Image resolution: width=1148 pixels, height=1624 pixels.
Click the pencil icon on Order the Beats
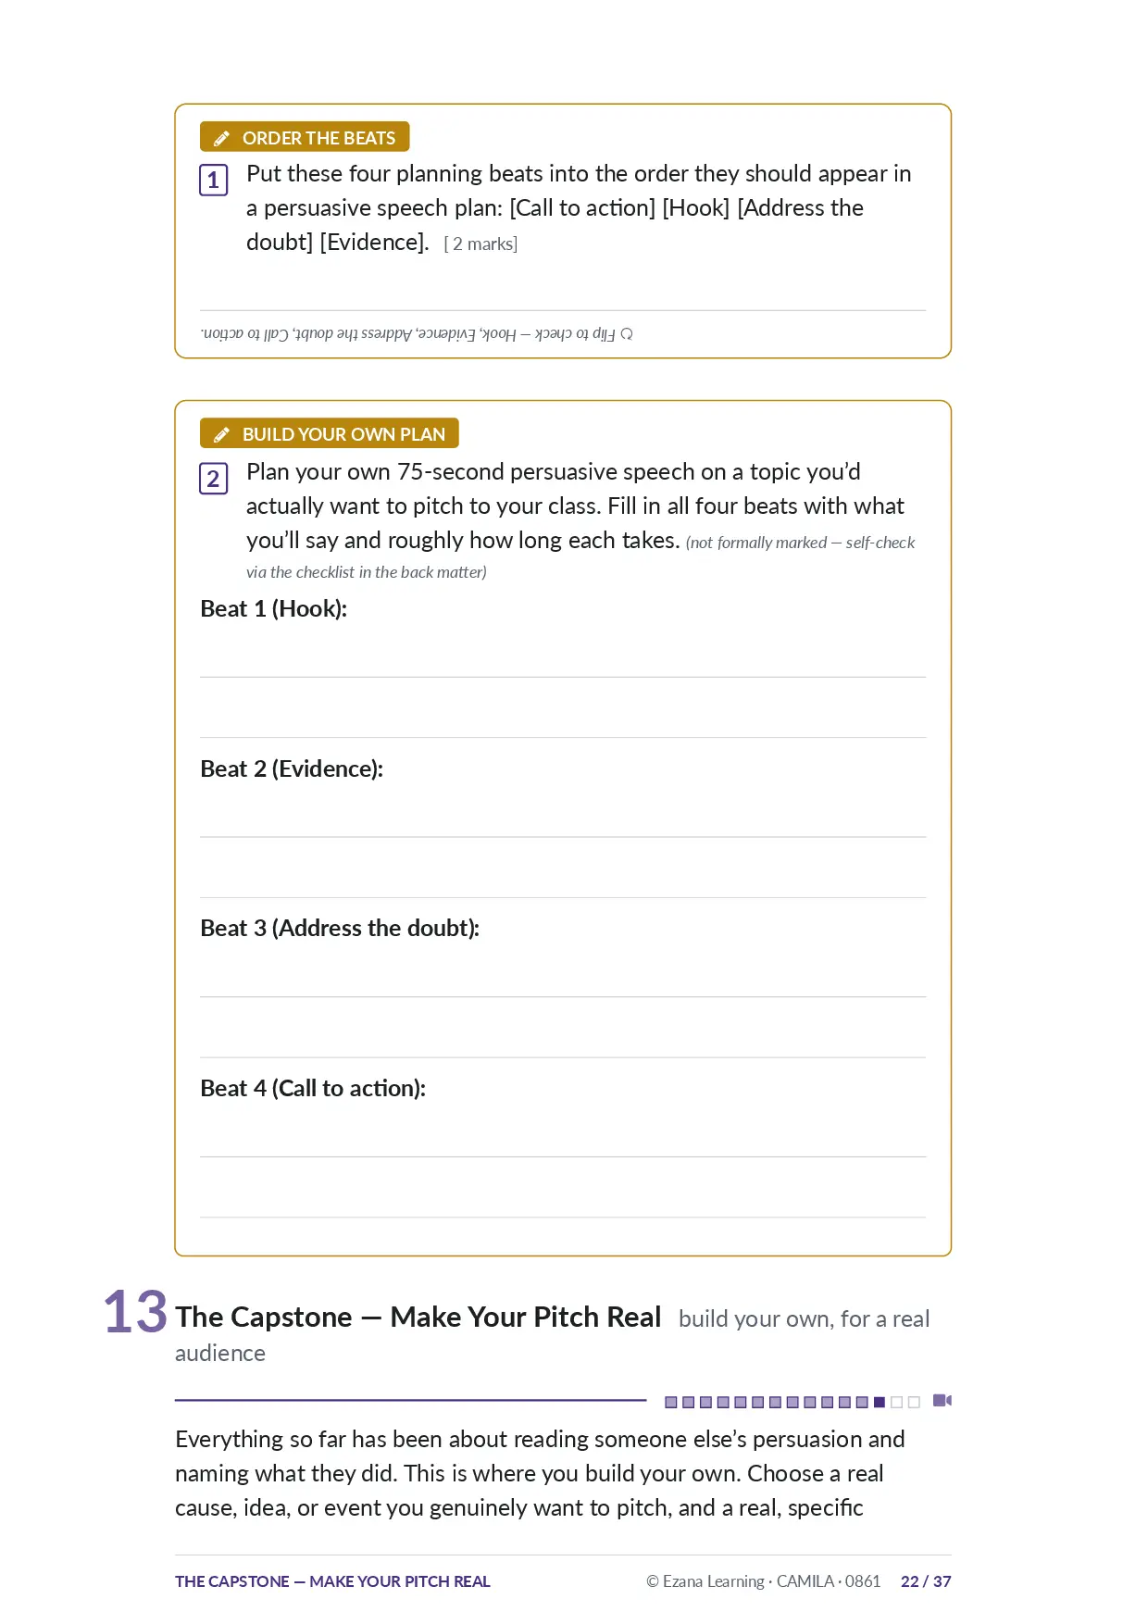point(221,138)
